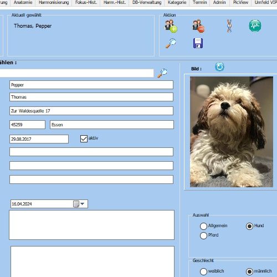
Task: Click the date text 16.04.2024
Action: tap(22, 204)
